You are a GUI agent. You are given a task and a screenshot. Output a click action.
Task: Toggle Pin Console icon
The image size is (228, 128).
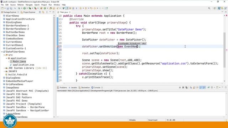tap(208, 87)
